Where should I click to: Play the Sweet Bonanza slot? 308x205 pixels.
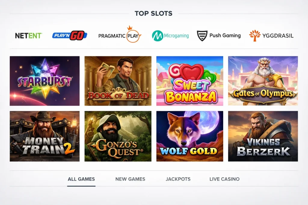point(189,81)
